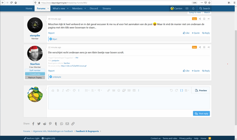Share thread via email icon
This screenshot has width=237, height=140.
pyautogui.click(x=67, y=124)
